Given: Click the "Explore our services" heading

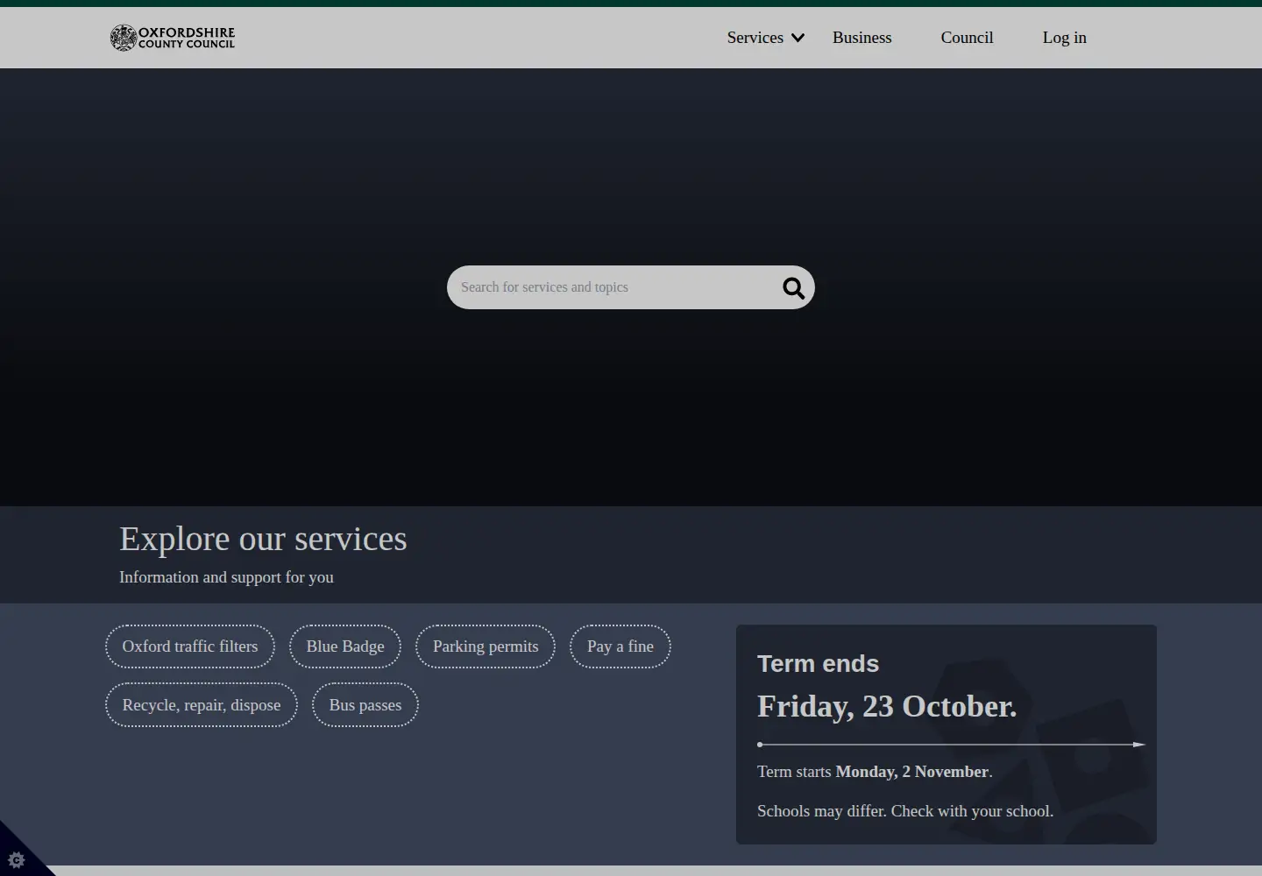Looking at the screenshot, I should point(263,539).
